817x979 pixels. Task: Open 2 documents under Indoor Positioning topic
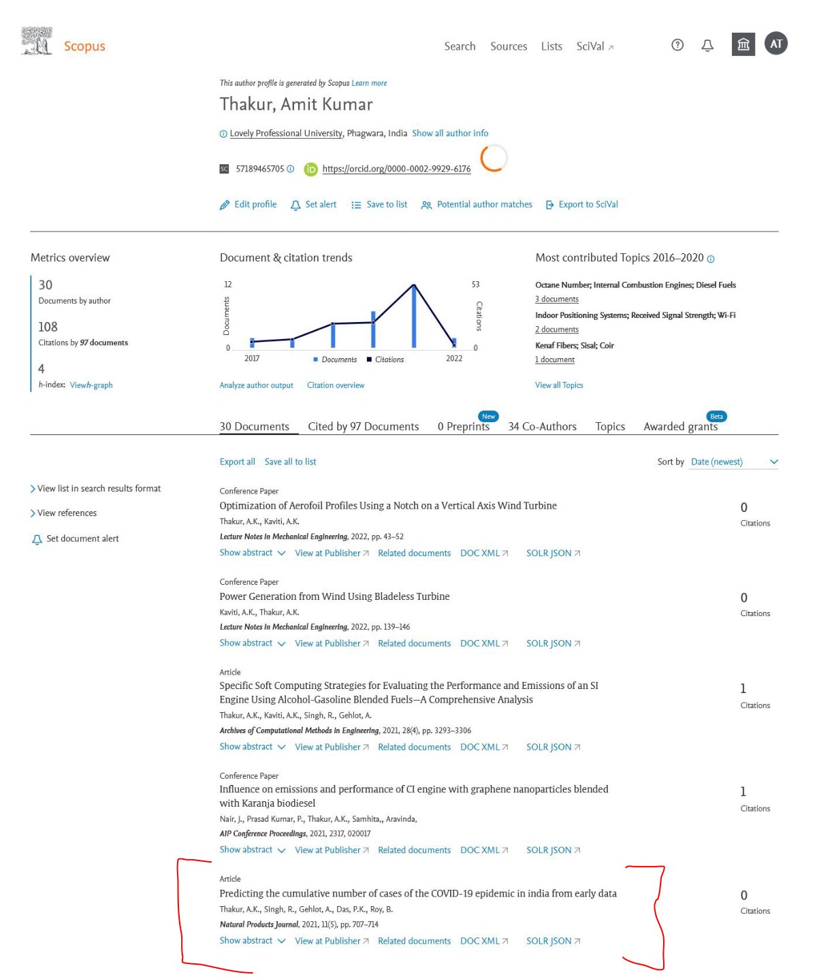[x=557, y=330]
